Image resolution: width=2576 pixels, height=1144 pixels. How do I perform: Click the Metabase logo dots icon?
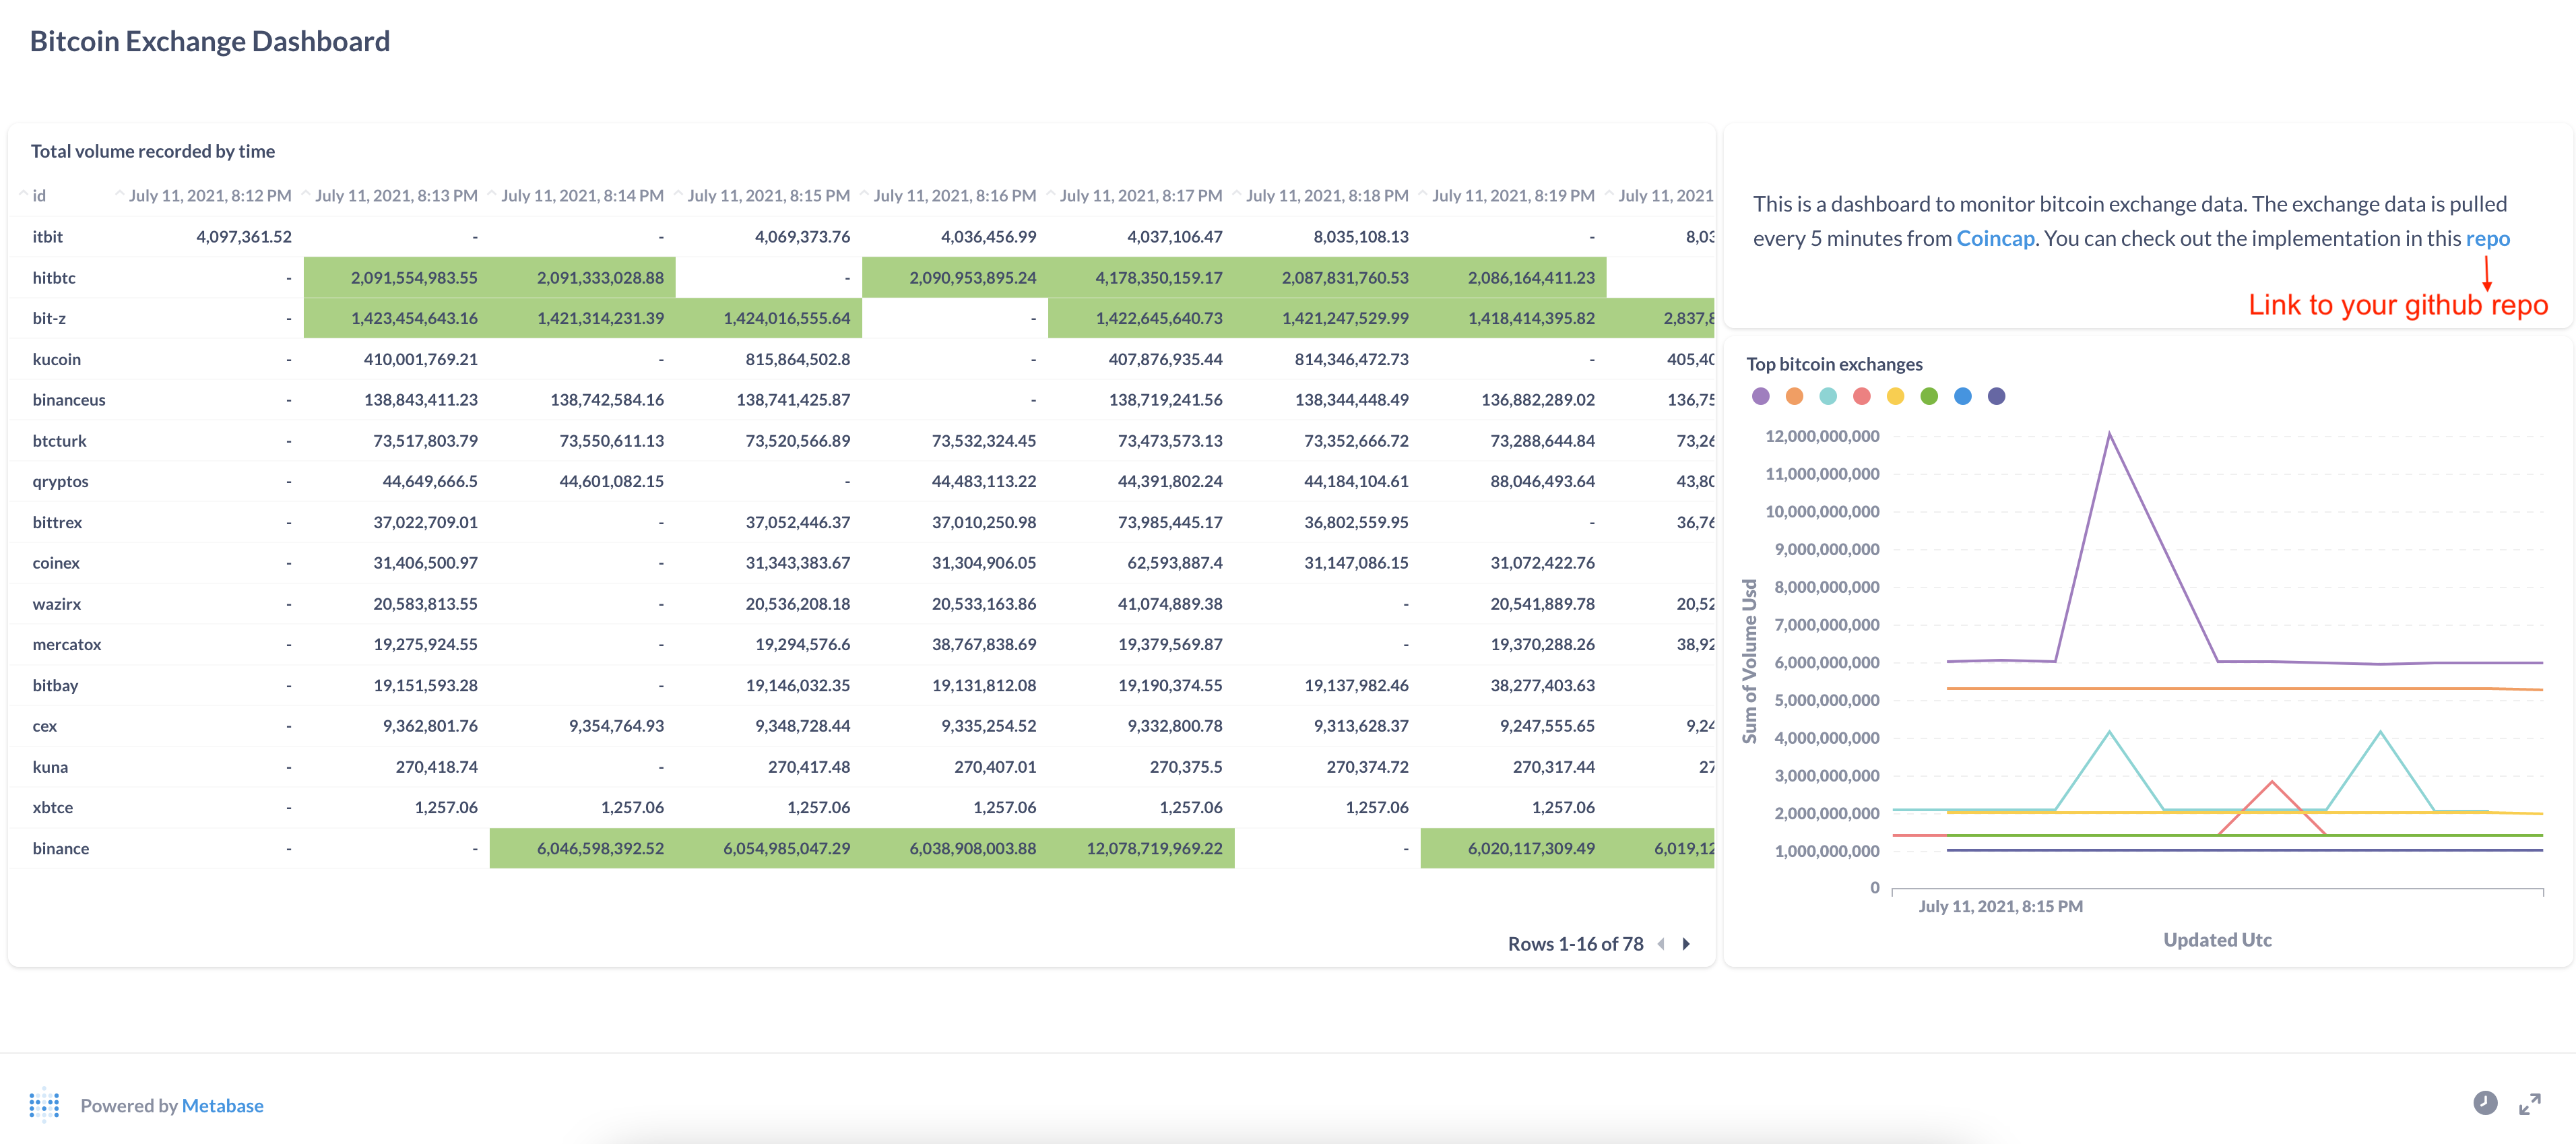(44, 1105)
